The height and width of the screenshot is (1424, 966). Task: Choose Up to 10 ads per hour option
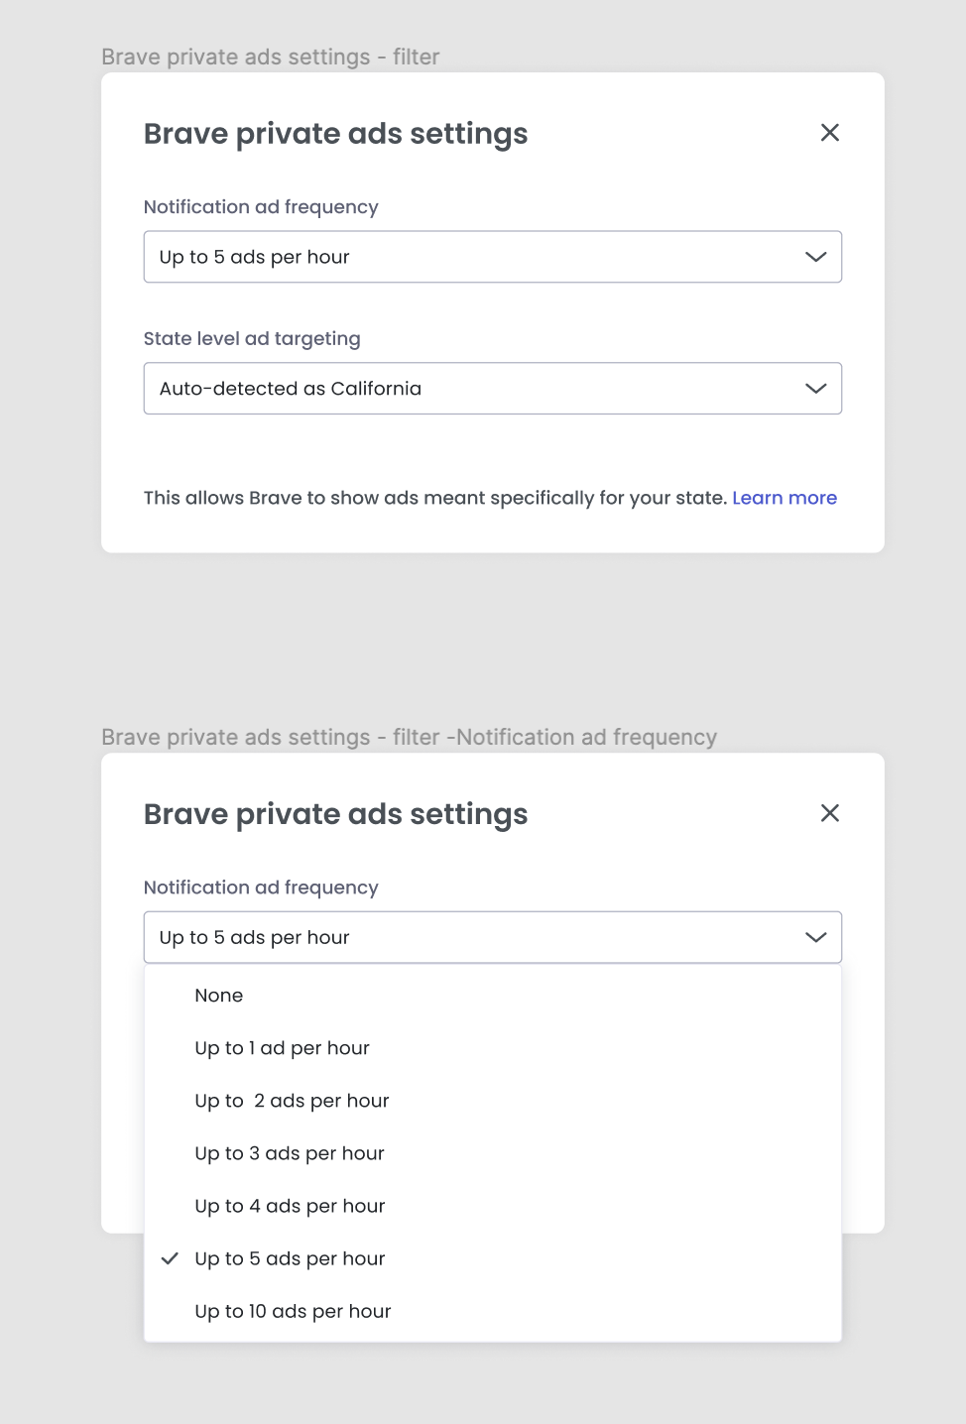(292, 1310)
